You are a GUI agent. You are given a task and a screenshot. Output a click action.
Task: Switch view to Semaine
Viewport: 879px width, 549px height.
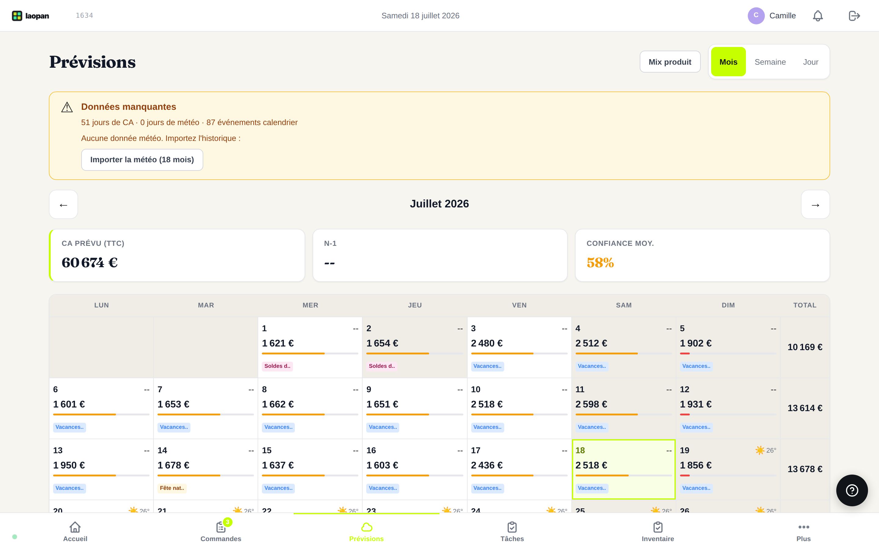pyautogui.click(x=770, y=62)
